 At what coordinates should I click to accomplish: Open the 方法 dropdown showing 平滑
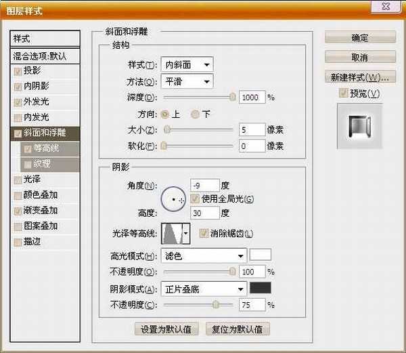click(x=187, y=81)
